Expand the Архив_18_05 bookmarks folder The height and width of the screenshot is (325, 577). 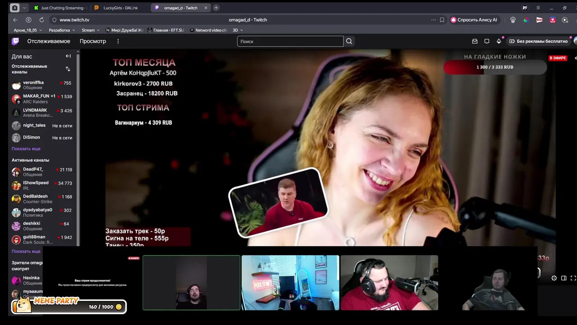coord(27,30)
